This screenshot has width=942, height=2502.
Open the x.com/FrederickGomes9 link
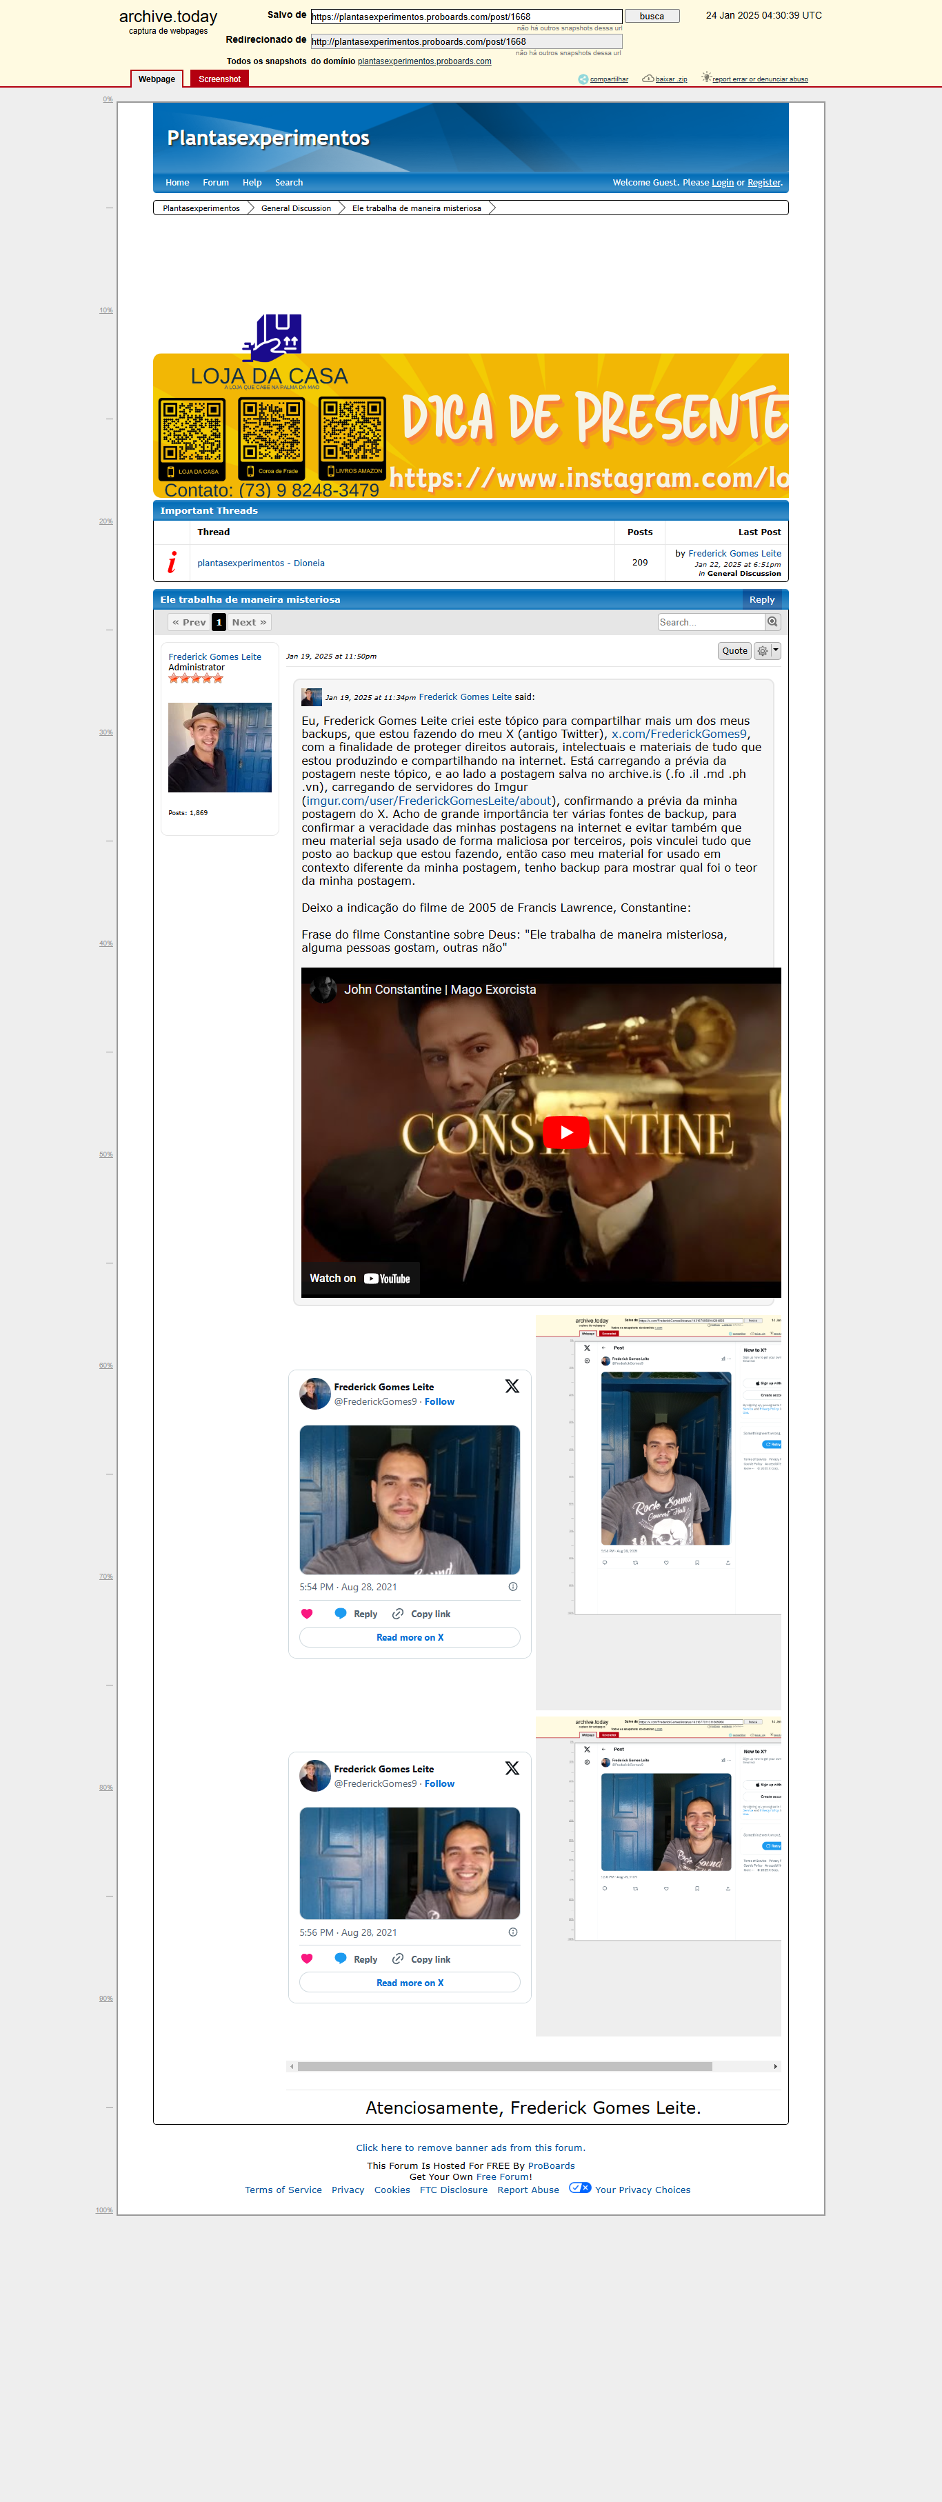click(679, 733)
